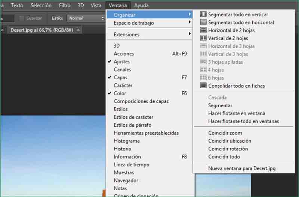Select the Horizontal de 2 hojas layout icon
Screen dimensions: 299x197
203,30
